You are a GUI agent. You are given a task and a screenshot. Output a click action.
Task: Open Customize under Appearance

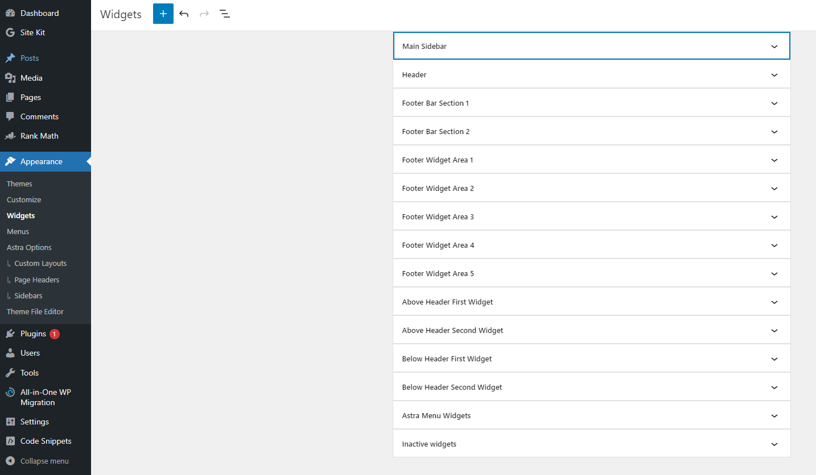(24, 199)
